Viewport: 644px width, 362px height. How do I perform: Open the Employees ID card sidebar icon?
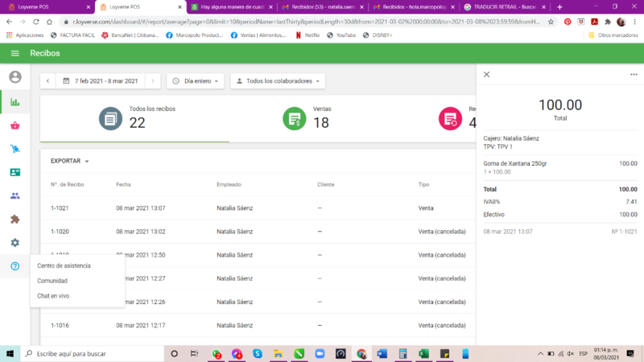14,172
